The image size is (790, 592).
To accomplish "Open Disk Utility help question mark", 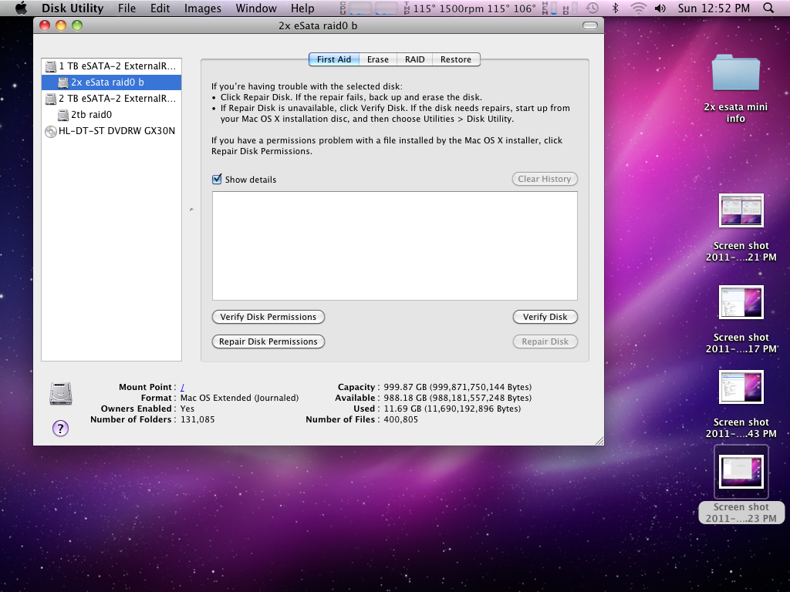I will pos(60,429).
